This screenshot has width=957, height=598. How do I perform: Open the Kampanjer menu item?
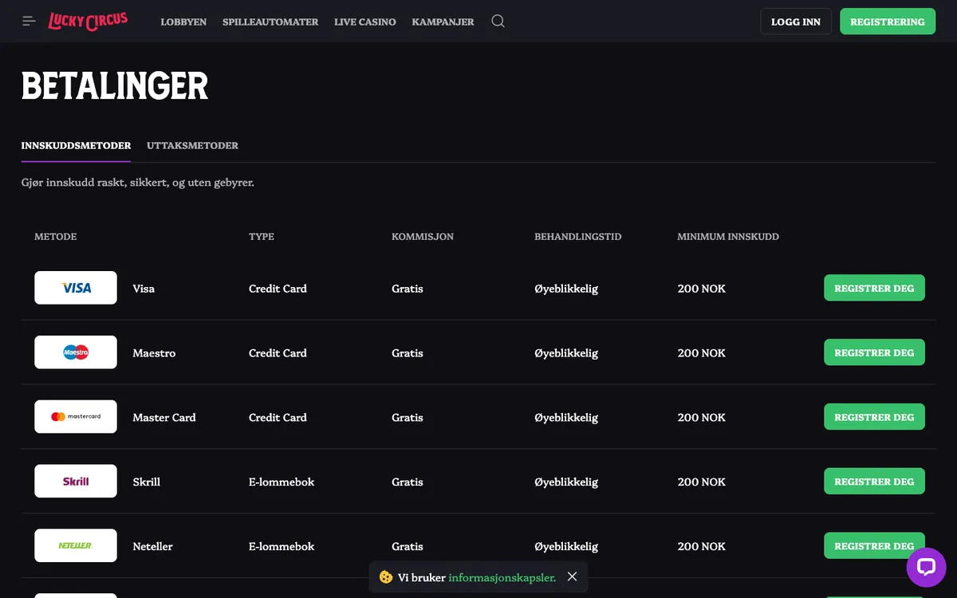pos(443,22)
